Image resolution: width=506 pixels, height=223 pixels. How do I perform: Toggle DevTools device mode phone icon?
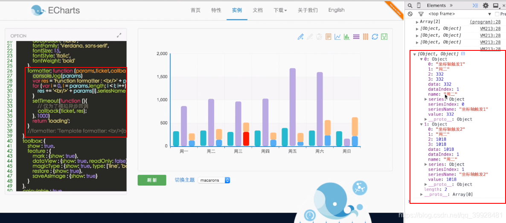419,6
